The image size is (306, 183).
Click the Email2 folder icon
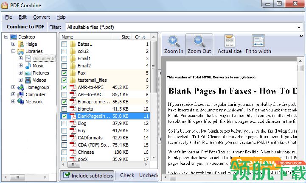coord(73,66)
